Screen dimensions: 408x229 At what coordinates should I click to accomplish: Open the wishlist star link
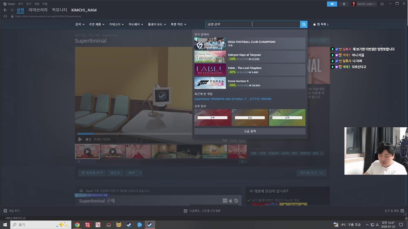click(x=321, y=24)
